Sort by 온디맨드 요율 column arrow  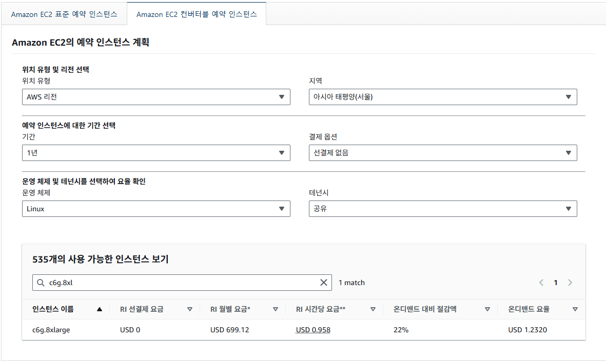pos(575,309)
